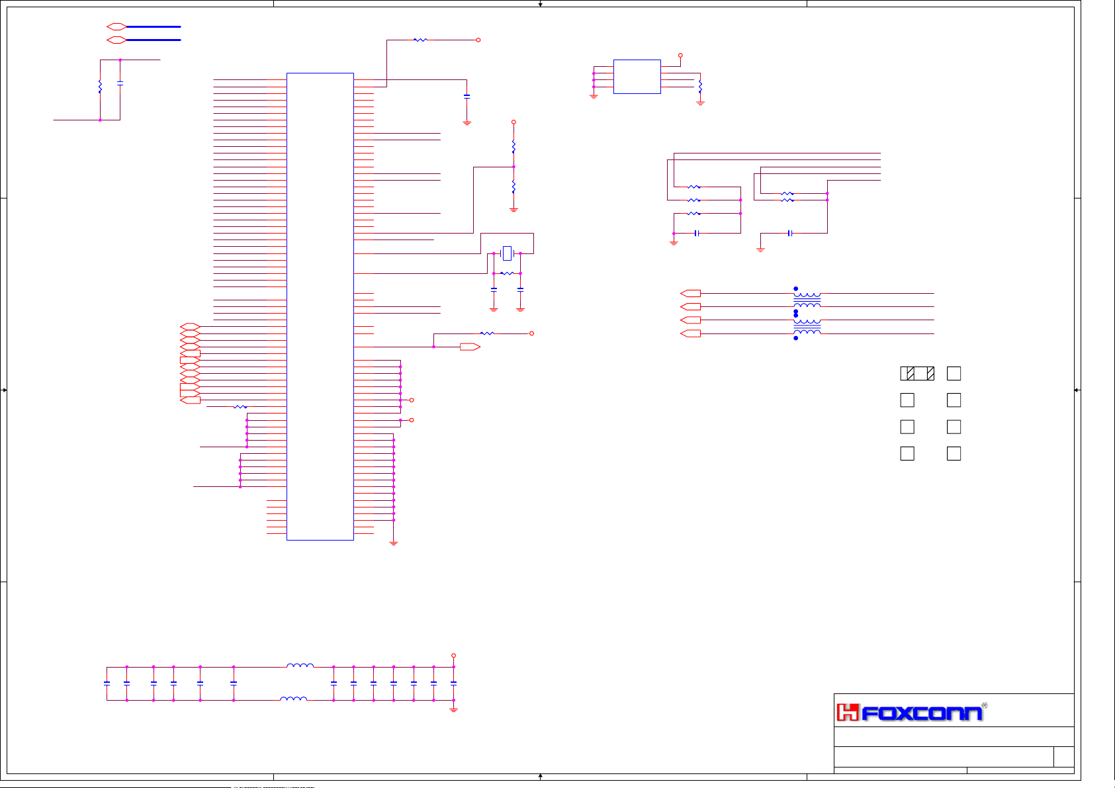Screen dimensions: 1115x788
Task: Click the Foxconn logo in the title block
Action: coord(912,713)
